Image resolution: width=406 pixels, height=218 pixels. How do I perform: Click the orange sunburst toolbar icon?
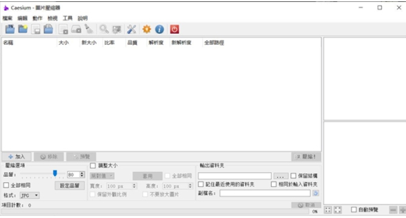(x=146, y=29)
